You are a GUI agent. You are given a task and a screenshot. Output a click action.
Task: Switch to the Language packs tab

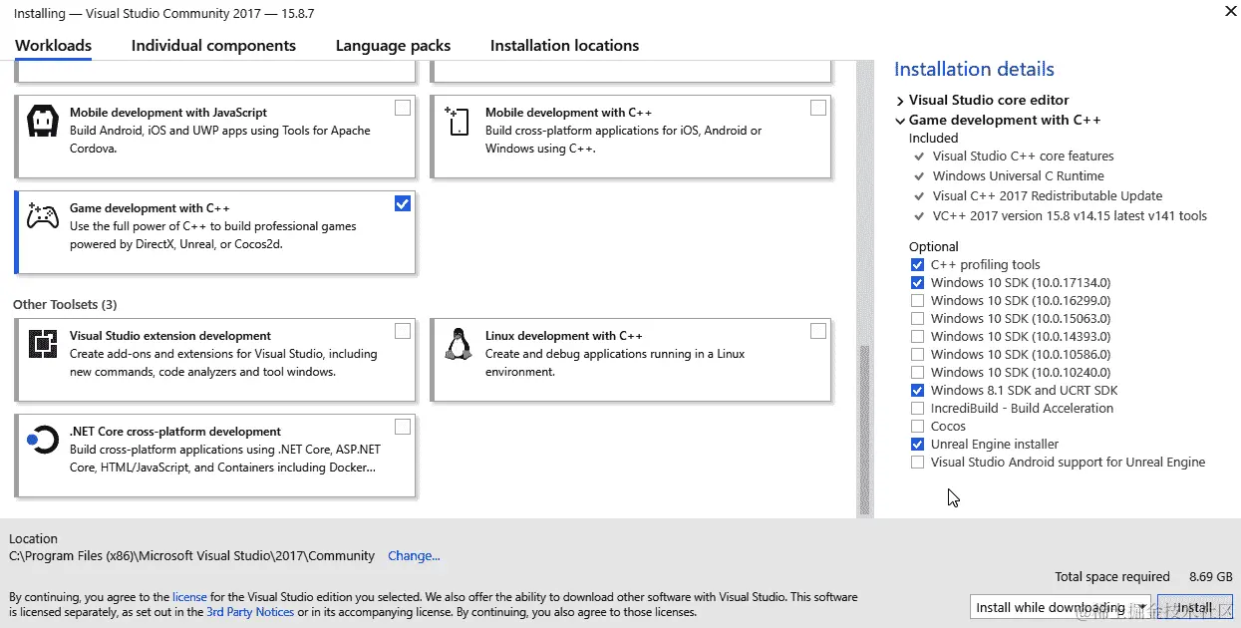(x=393, y=46)
